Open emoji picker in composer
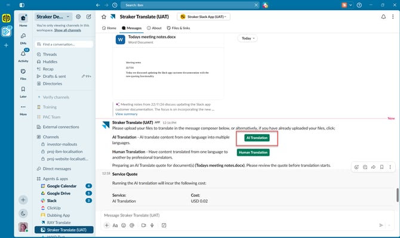 [x=124, y=225]
